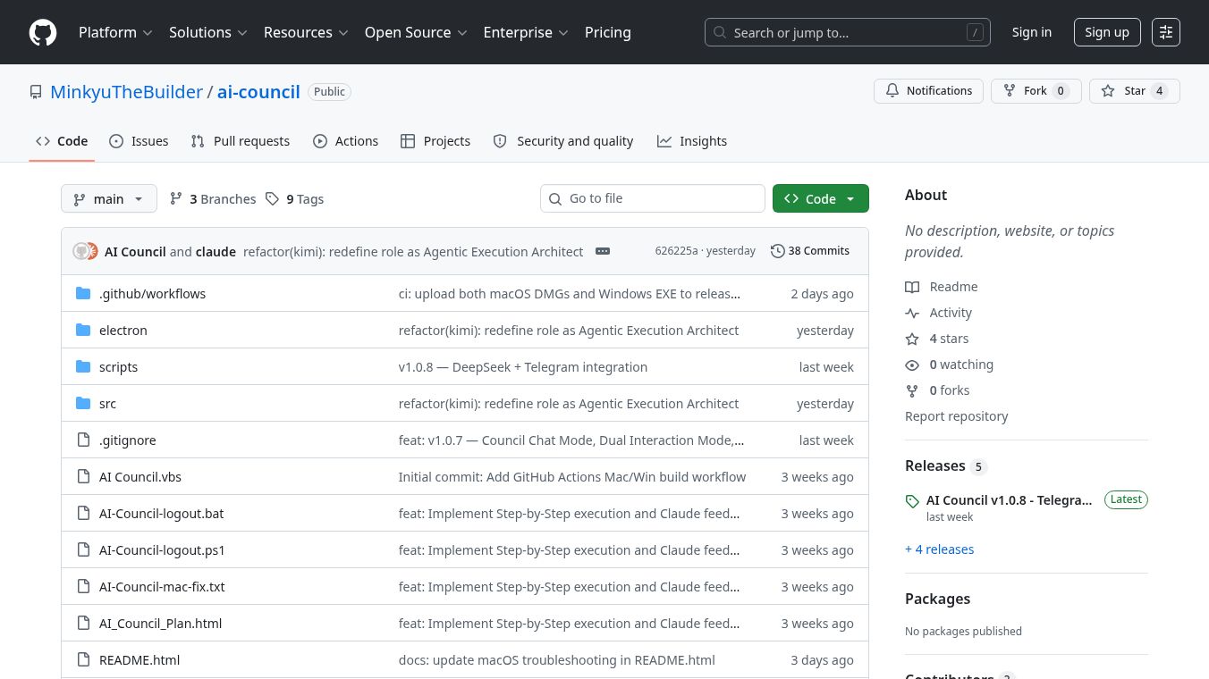Switch to the Pull requests tab
This screenshot has height=679, width=1209.
pos(240,141)
